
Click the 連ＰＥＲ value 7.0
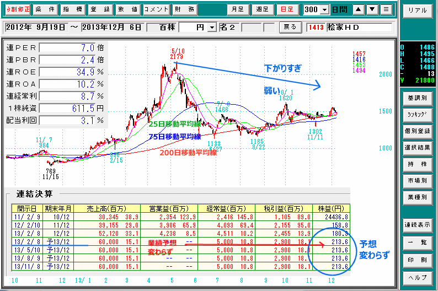67,48
